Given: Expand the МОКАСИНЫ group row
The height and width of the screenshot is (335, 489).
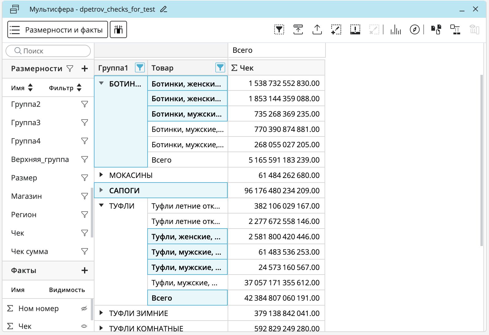Looking at the screenshot, I should (101, 175).
